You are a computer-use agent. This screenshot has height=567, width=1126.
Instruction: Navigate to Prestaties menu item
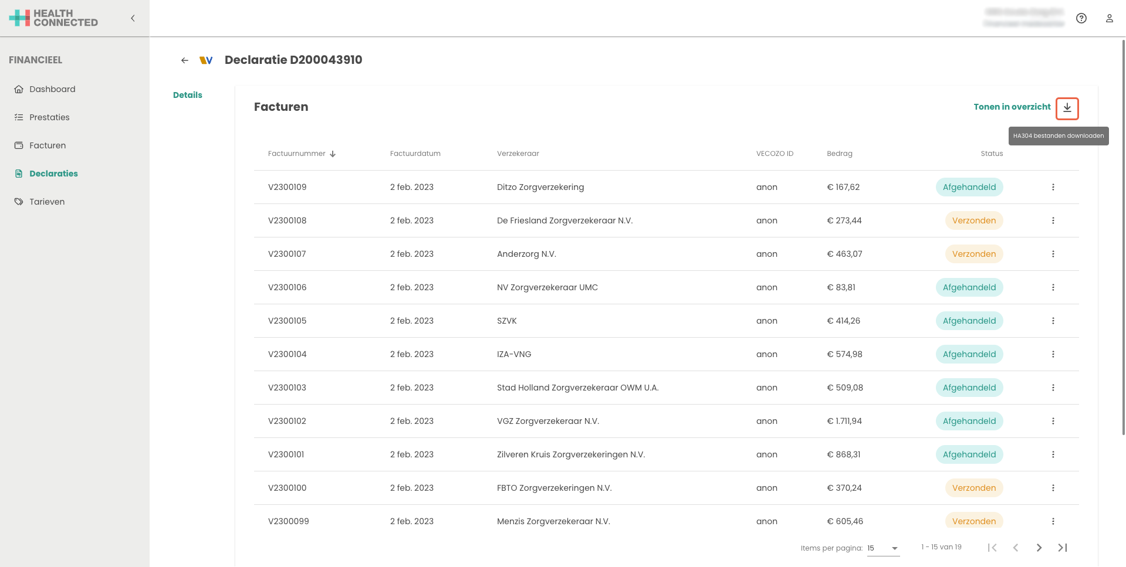click(49, 117)
